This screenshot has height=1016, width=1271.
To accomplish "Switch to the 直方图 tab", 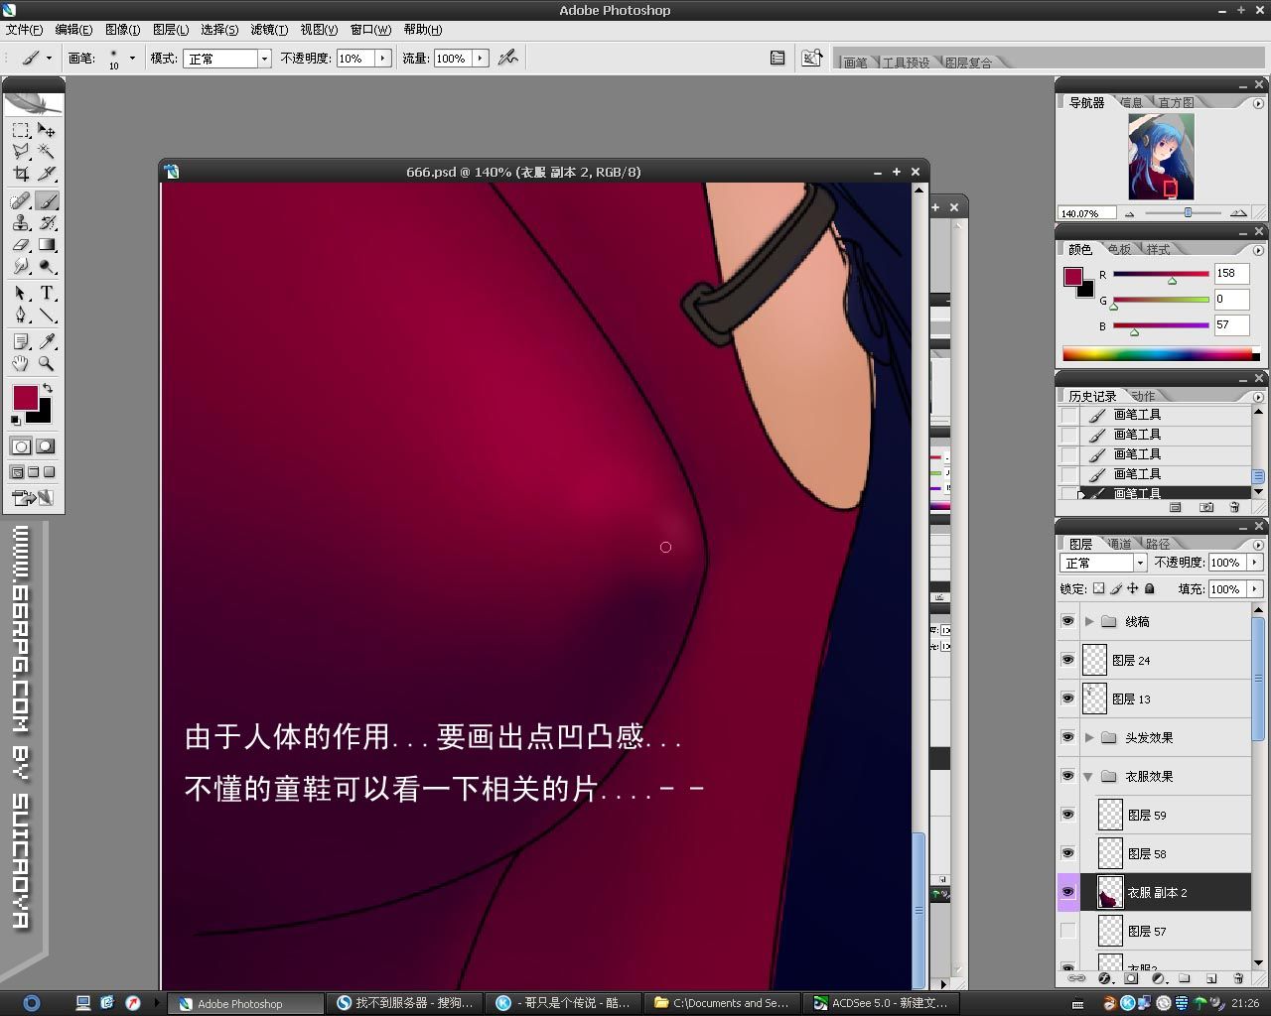I will click(x=1176, y=102).
